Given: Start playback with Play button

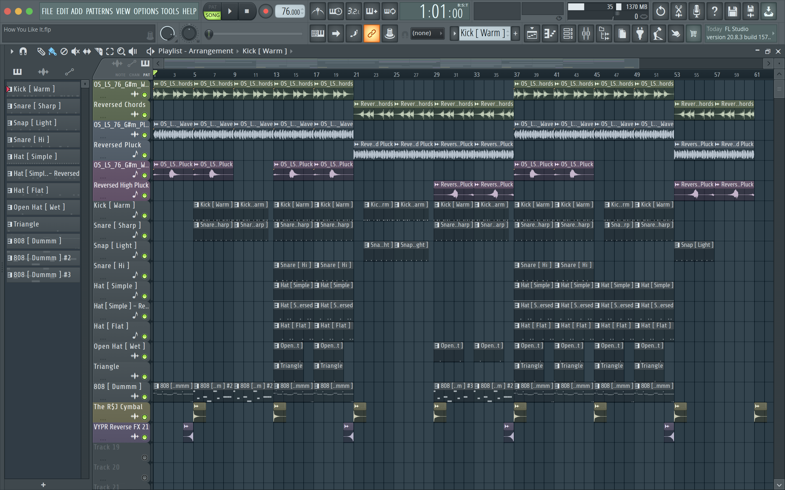Looking at the screenshot, I should click(230, 11).
